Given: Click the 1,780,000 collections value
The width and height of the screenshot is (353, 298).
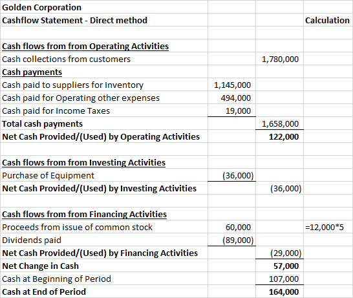Looking at the screenshot, I should click(280, 59).
